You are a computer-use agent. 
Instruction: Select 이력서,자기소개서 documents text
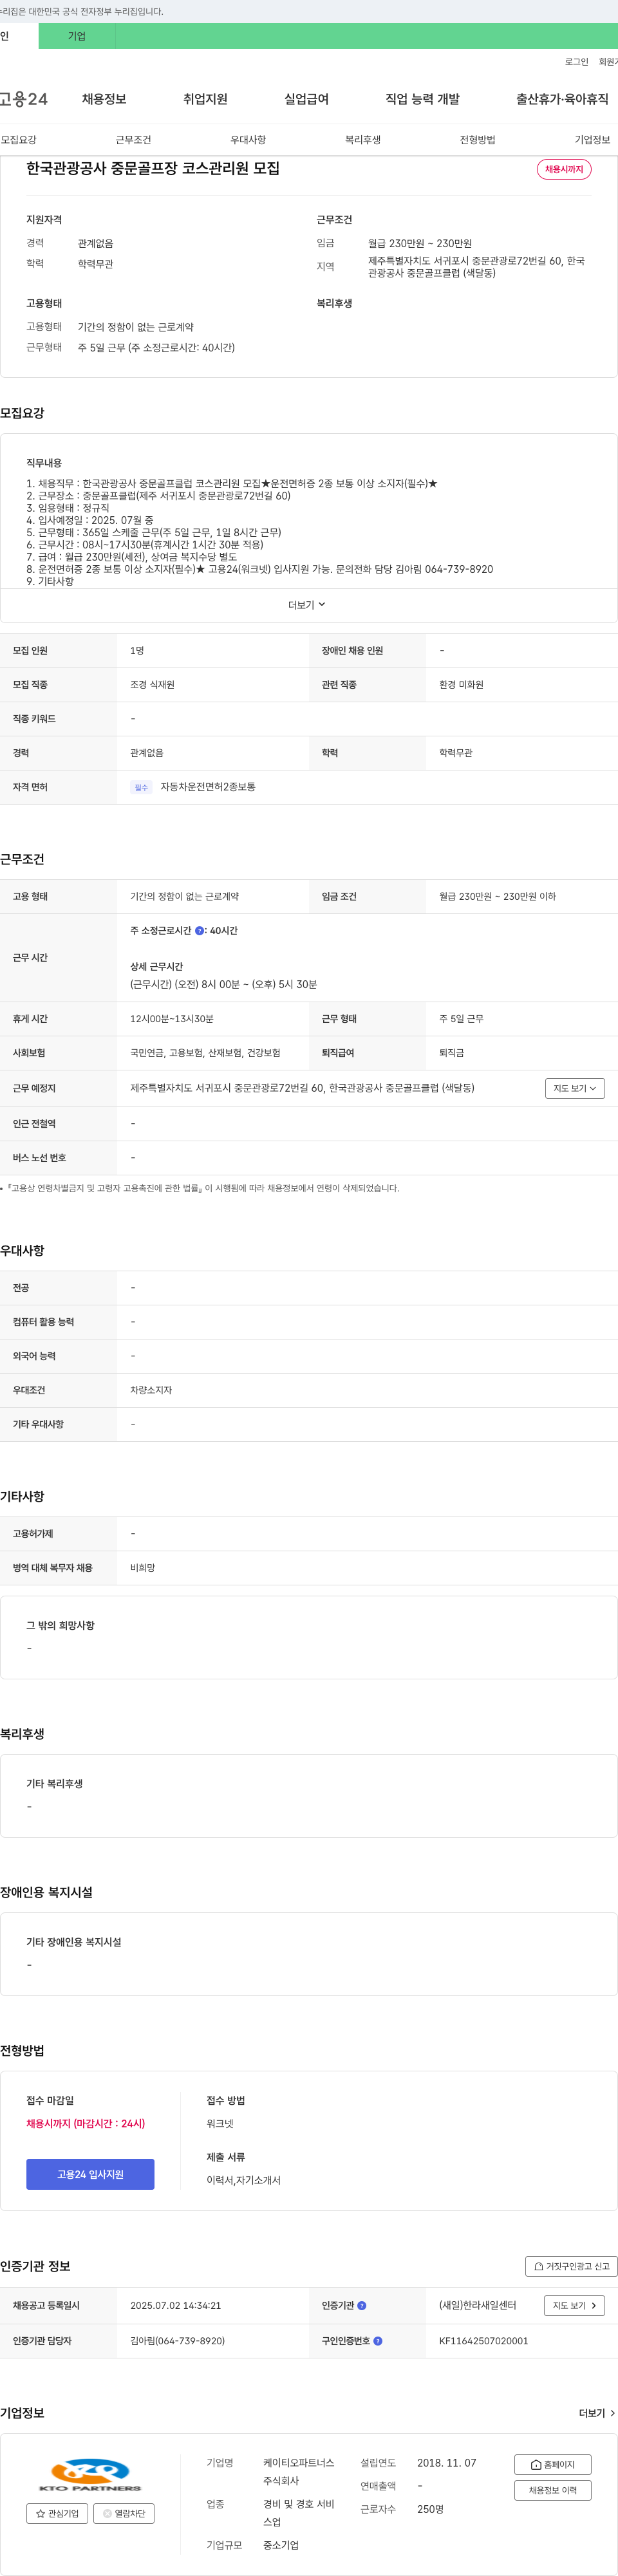[243, 2180]
